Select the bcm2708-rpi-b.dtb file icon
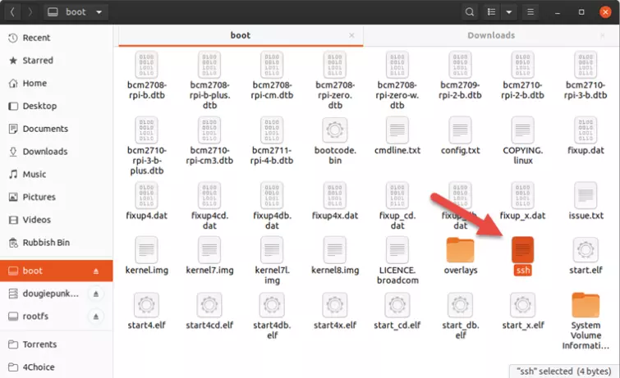Screen dimensions: 620x378 147,65
